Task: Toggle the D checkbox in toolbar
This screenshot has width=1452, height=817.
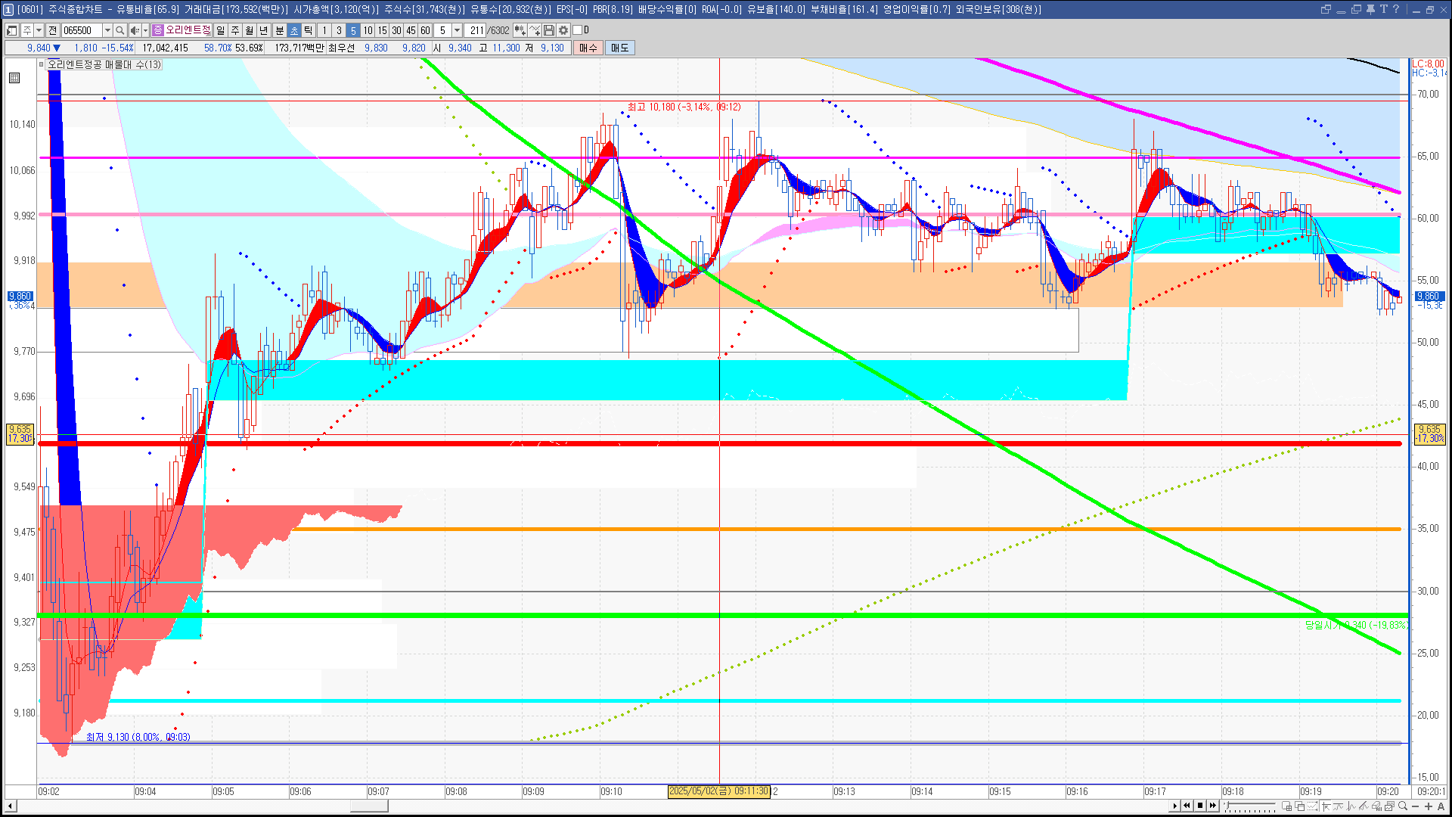Action: click(578, 30)
